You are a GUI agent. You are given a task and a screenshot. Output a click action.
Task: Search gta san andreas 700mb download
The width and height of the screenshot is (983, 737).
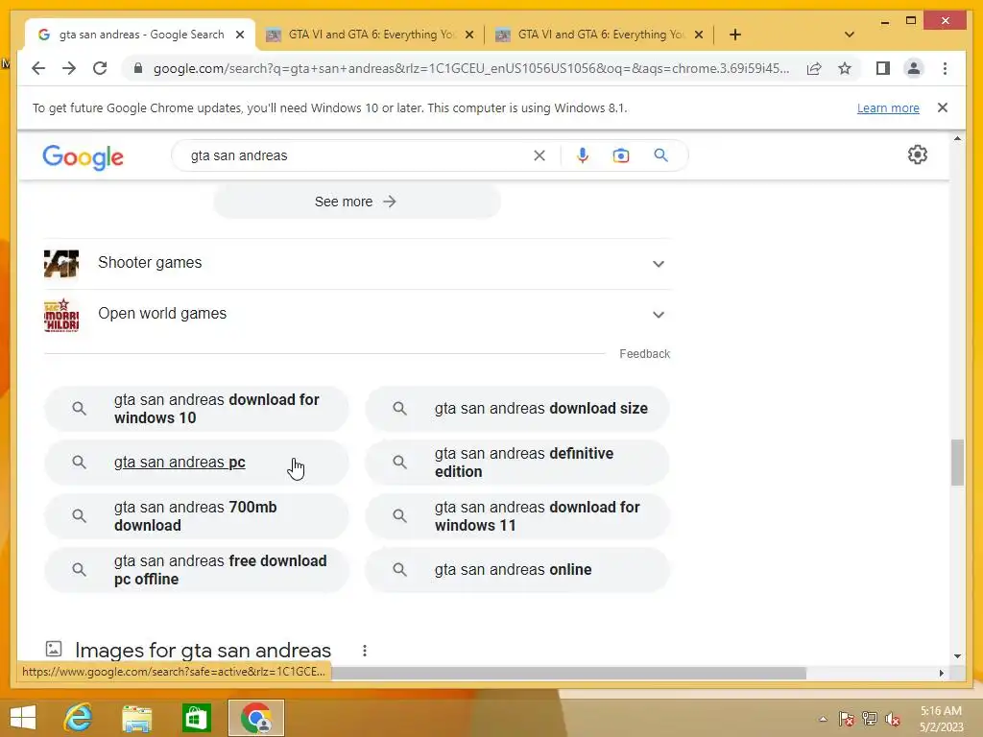pyautogui.click(x=196, y=516)
